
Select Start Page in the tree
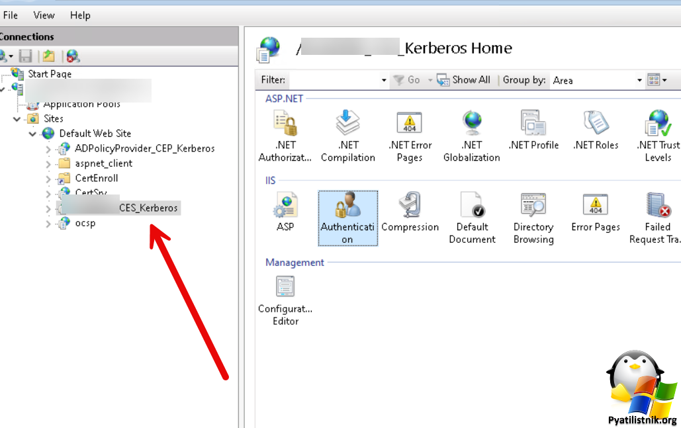50,74
